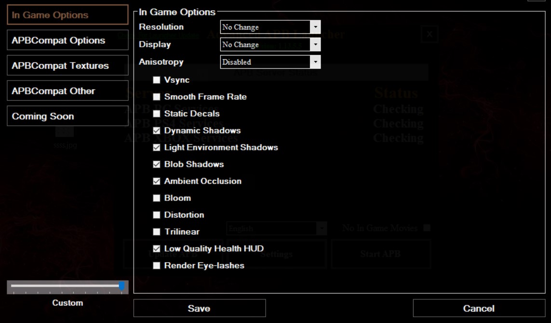The image size is (551, 323).
Task: Turn off Blob Shadows
Action: pos(157,164)
